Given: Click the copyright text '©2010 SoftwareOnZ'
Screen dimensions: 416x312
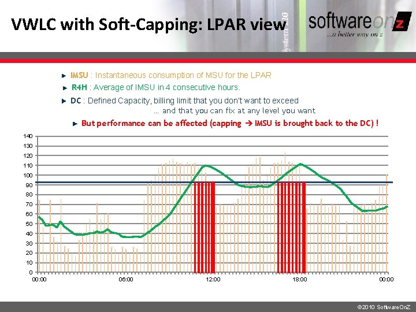Looking at the screenshot, I should point(384,307).
